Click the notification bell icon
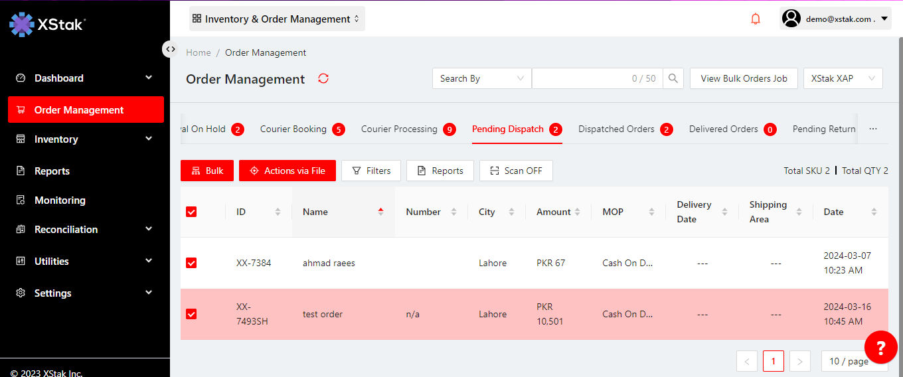Image resolution: width=903 pixels, height=377 pixels. coord(755,19)
